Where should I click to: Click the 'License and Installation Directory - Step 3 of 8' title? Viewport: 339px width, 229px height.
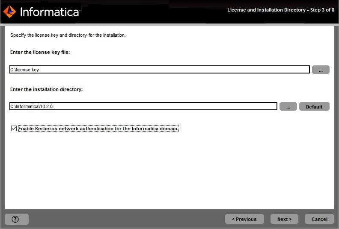281,10
